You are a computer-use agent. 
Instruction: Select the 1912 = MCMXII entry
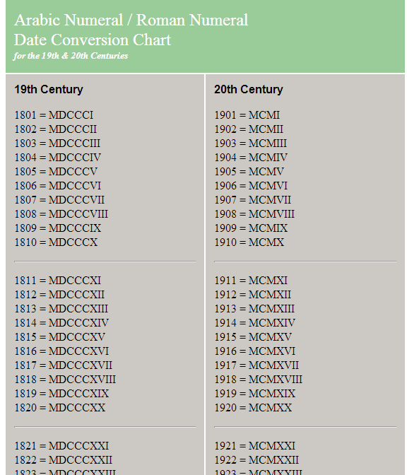pyautogui.click(x=252, y=295)
